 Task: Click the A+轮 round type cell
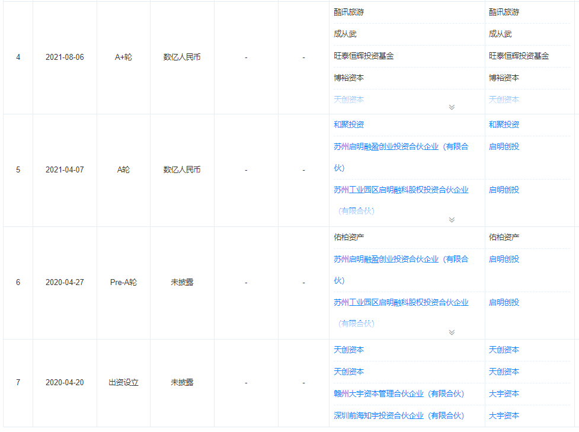[x=123, y=56]
